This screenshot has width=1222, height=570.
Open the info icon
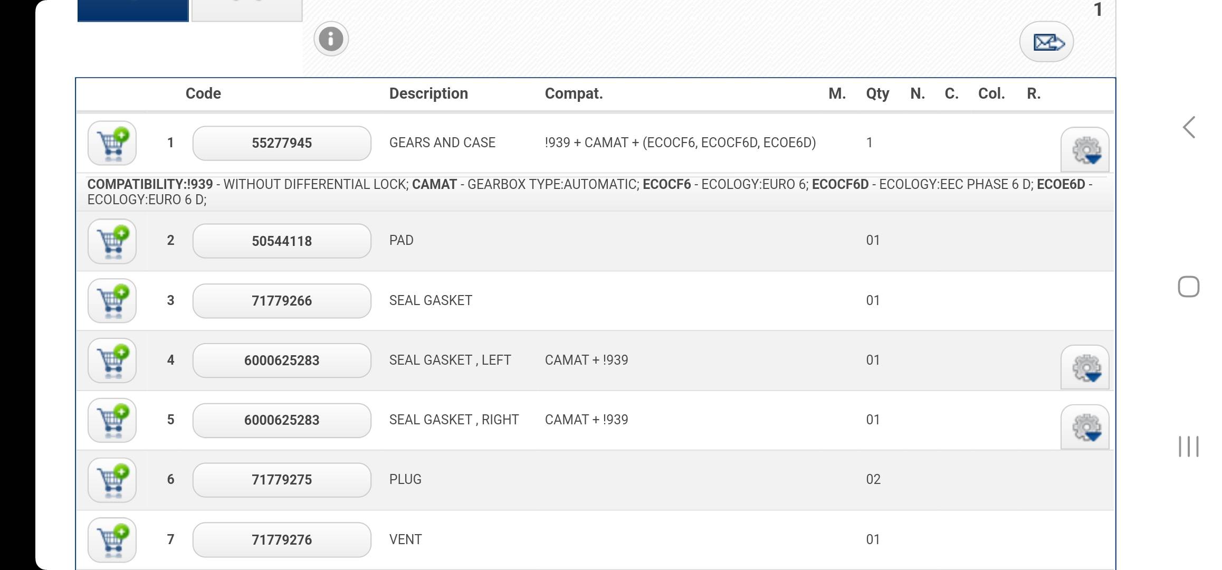click(331, 39)
